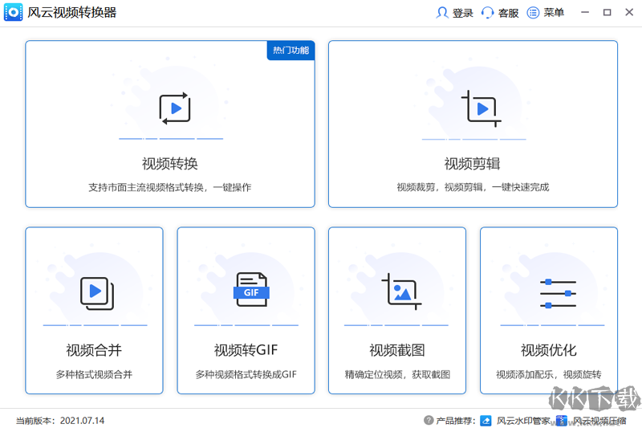Click description 多种视频格式转换成GIF
This screenshot has width=642, height=428.
(246, 374)
